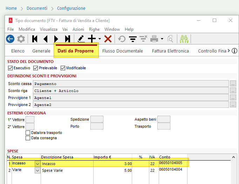This screenshot has height=184, width=239.
Task: Click the ellipsis button for Provvigione 2
Action: pos(233,105)
